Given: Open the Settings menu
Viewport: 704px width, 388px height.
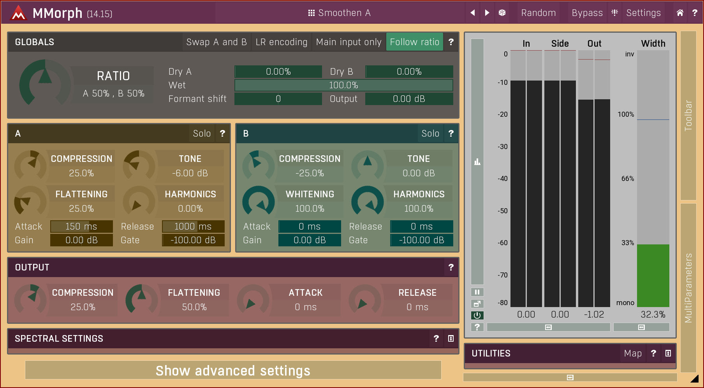Looking at the screenshot, I should point(643,13).
